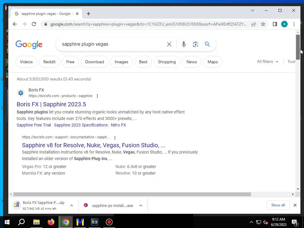Open a new tab
304x228 pixels.
tap(88, 14)
